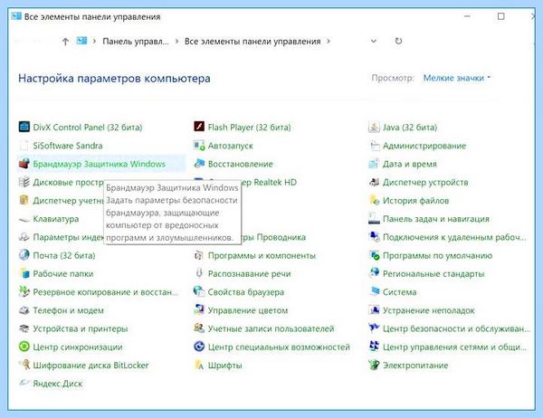Viewport: 543px width, 418px height.
Task: Open Резервное копирование и восстан... link
Action: [105, 292]
